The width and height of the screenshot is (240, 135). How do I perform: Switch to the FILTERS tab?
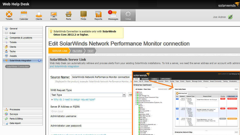click(x=77, y=51)
